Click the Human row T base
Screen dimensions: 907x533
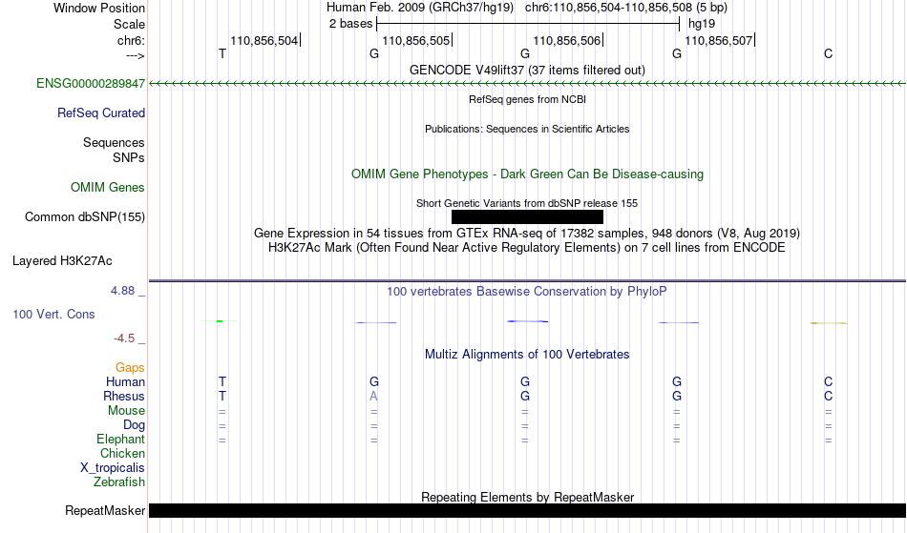coord(222,381)
